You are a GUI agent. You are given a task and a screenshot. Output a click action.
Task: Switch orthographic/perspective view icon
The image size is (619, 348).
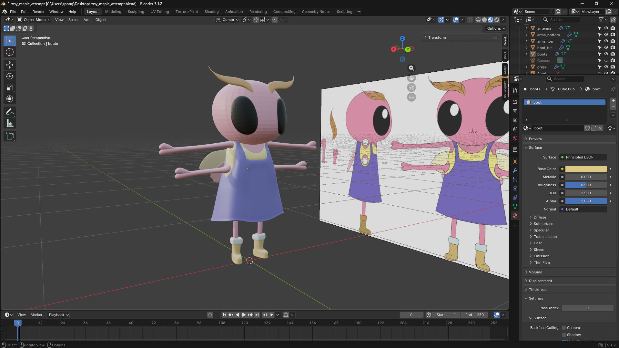pyautogui.click(x=411, y=97)
